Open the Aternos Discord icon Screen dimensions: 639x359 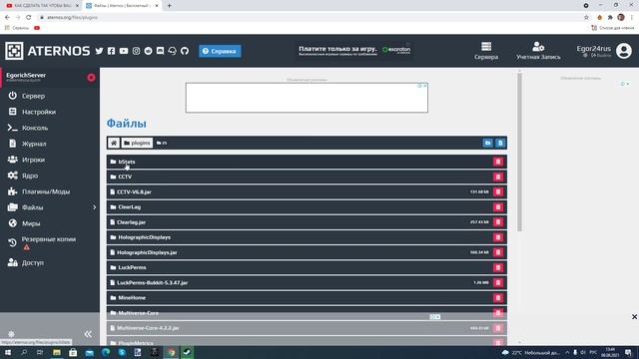160,51
